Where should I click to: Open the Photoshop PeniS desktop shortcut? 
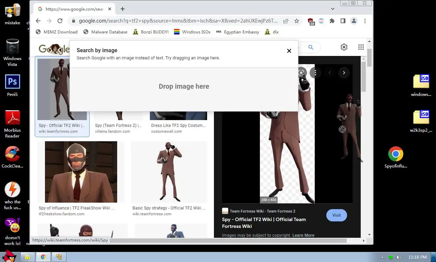12,85
